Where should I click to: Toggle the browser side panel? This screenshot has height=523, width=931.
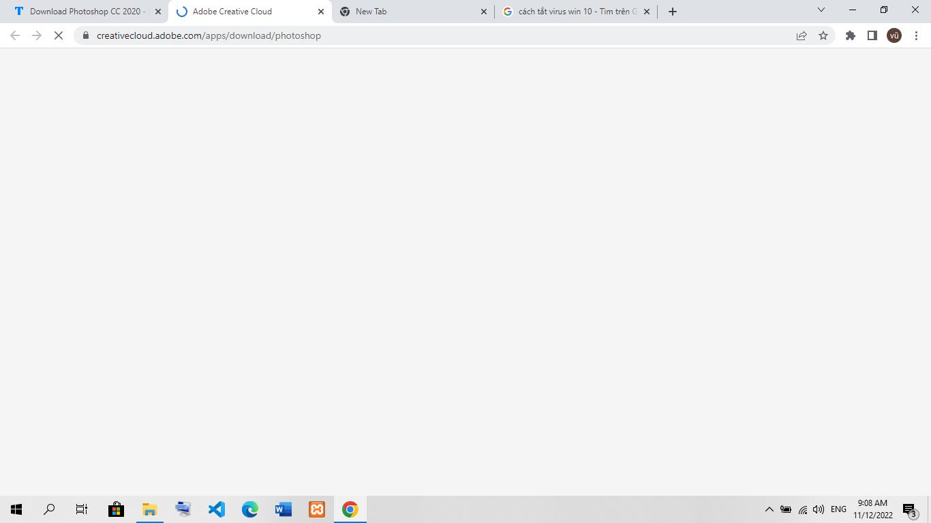(x=872, y=35)
